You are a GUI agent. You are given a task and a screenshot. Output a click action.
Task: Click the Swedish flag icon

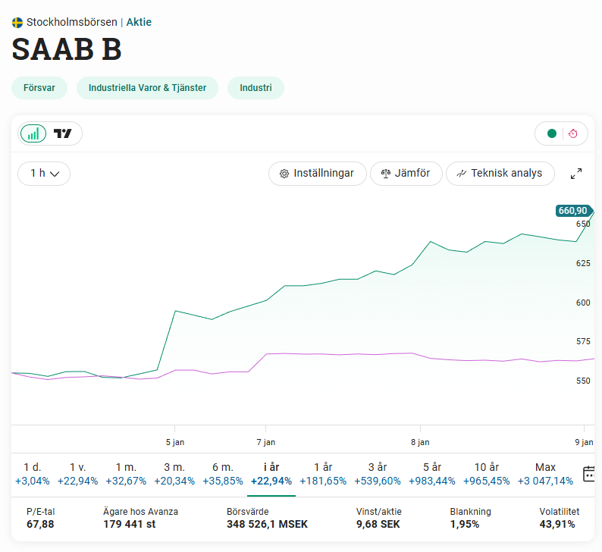click(x=17, y=23)
